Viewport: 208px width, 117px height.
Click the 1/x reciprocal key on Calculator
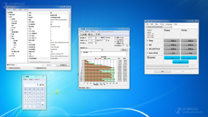[x=42, y=100]
